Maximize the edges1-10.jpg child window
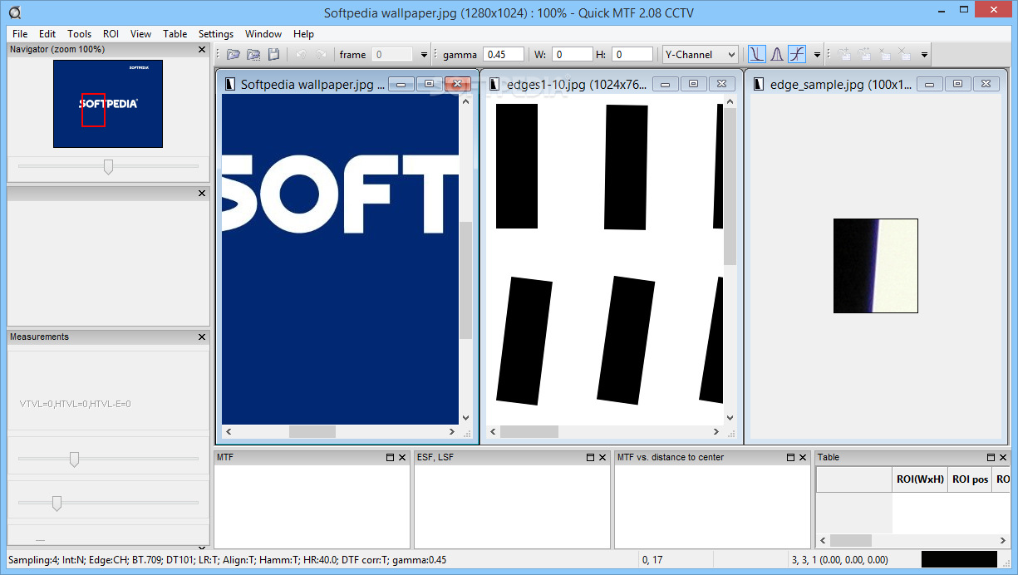The image size is (1018, 575). pos(693,84)
